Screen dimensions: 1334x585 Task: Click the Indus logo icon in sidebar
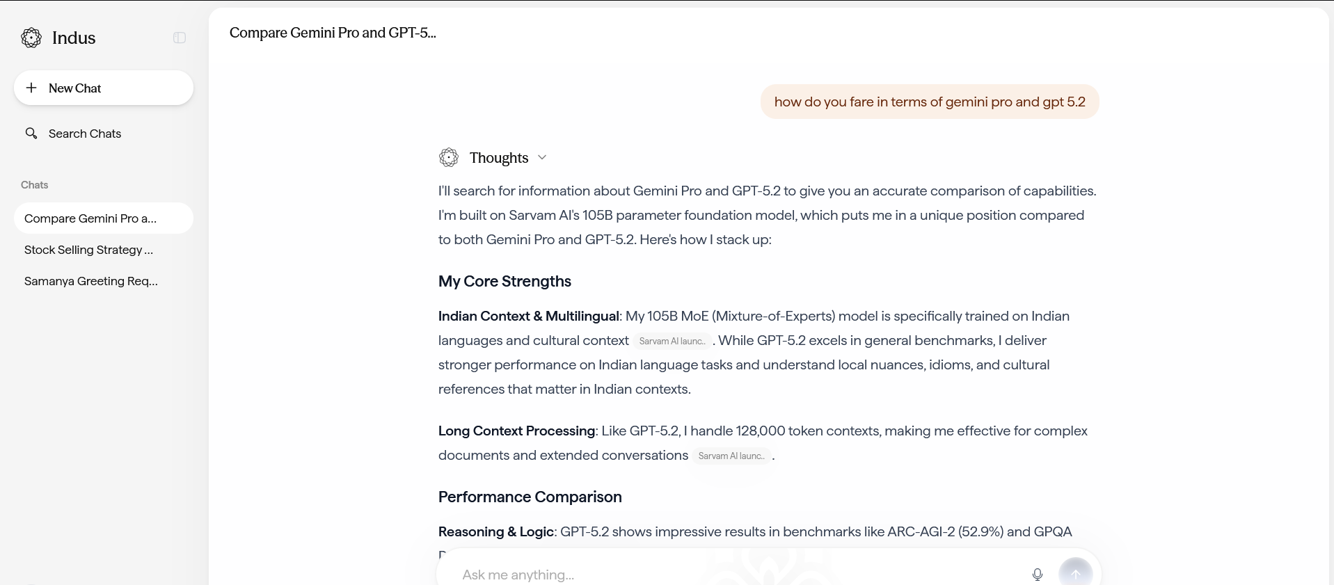point(31,38)
